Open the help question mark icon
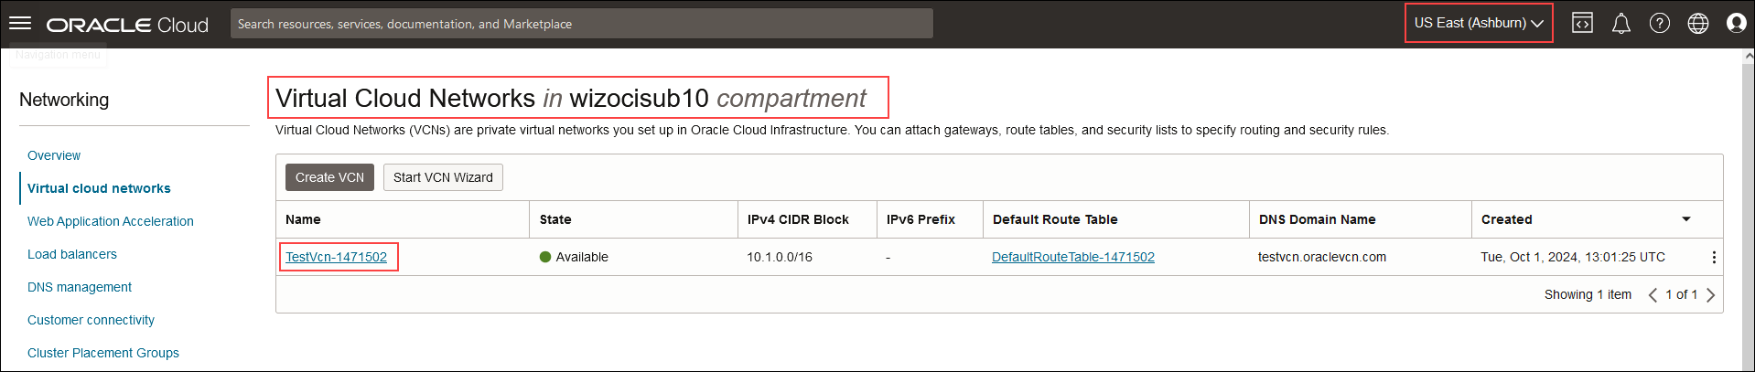1755x372 pixels. 1659,24
